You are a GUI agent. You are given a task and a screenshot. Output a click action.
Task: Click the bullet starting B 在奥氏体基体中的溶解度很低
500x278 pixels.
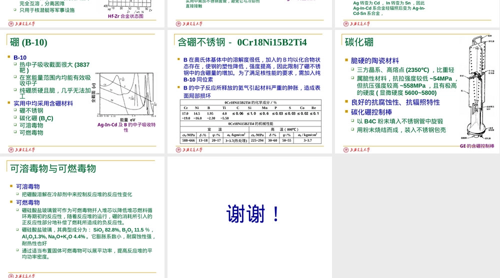tap(252, 69)
